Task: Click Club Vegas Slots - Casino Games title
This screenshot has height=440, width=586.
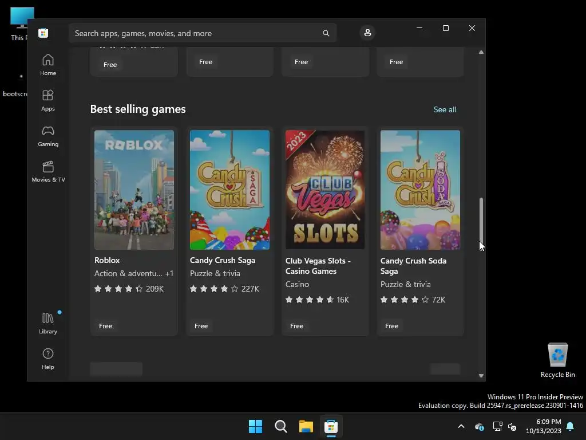Action: click(x=318, y=266)
